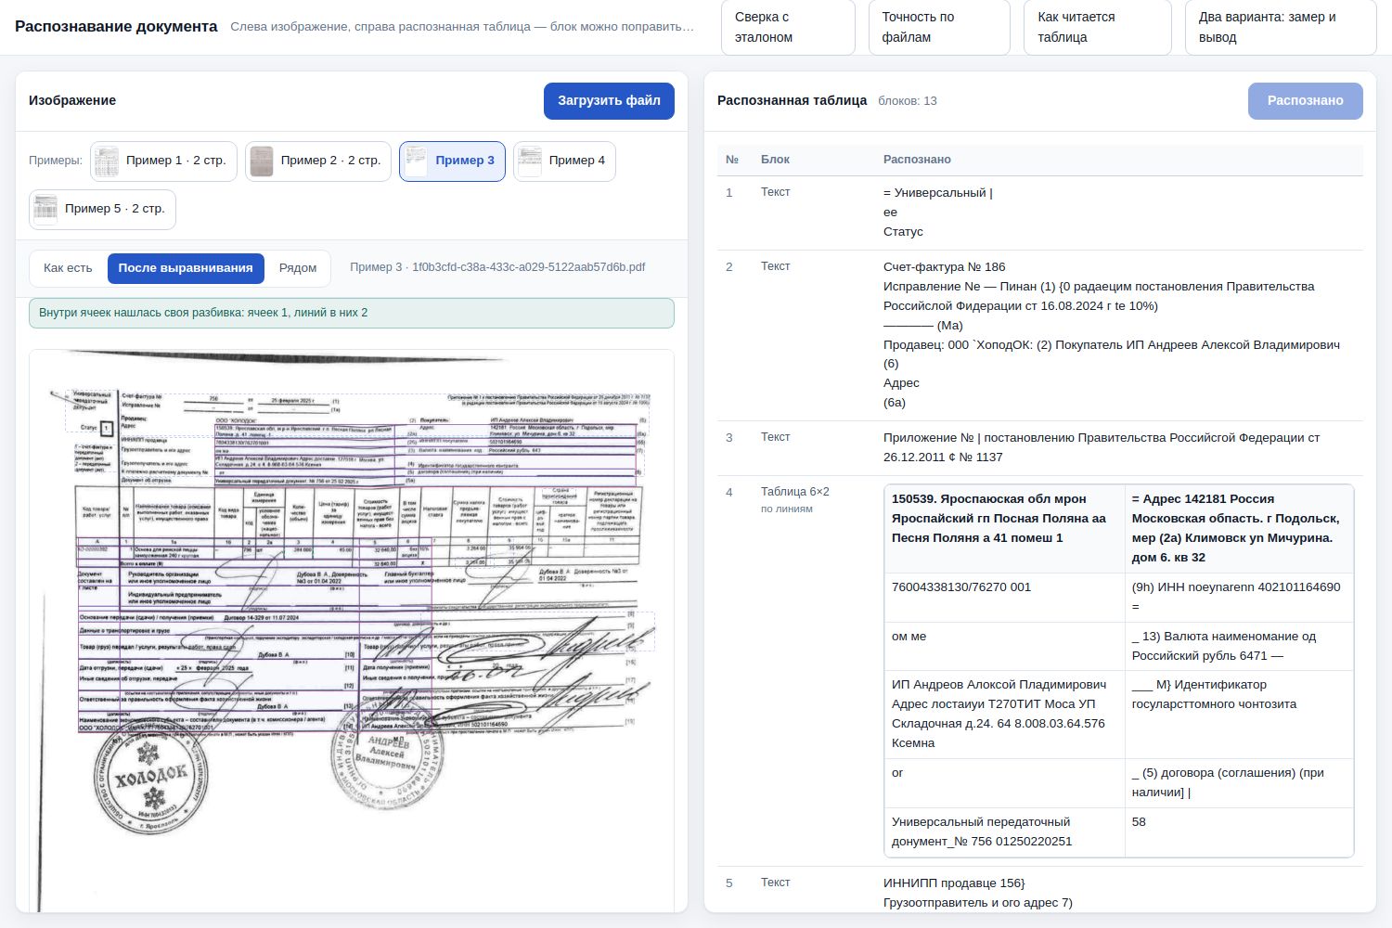Click the ИННИПП продавце 156} text
1392x928 pixels.
[954, 883]
